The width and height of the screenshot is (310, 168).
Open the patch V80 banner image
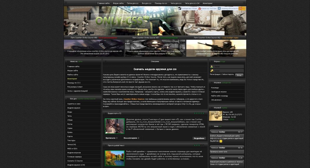click(x=94, y=48)
